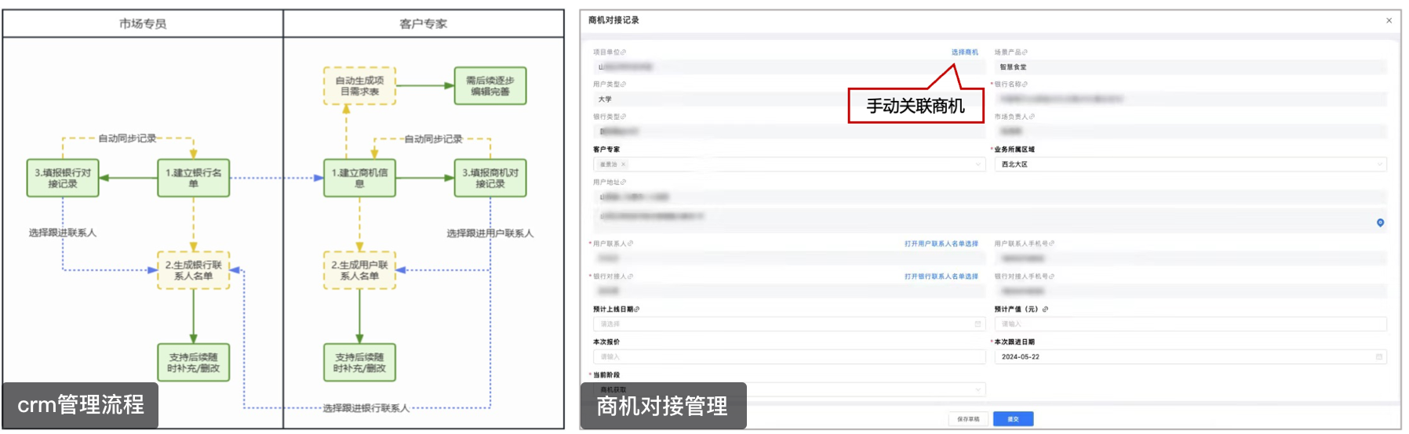
Task: Click the 选择跟进联系人 connector label
Action: click(63, 233)
